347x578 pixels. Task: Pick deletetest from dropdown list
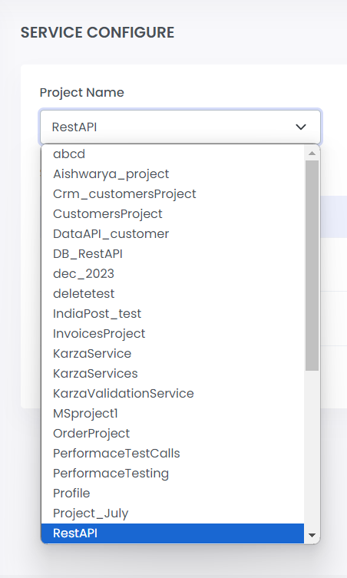pyautogui.click(x=173, y=293)
